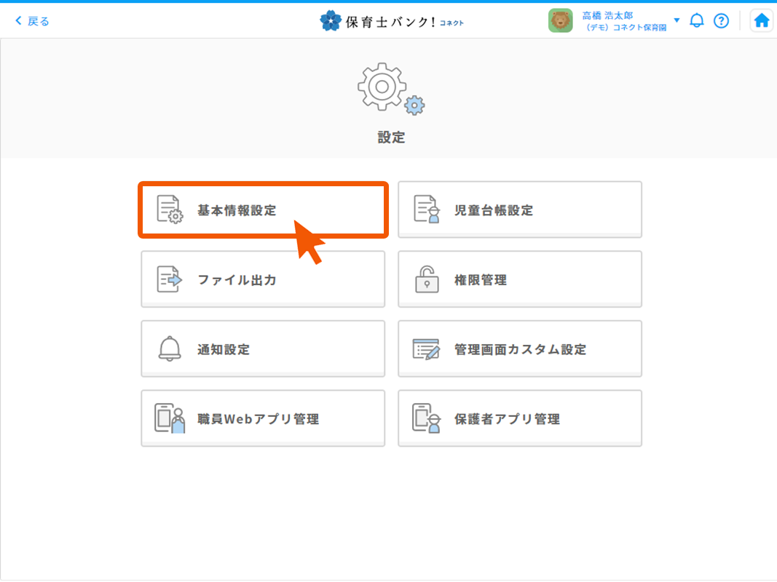This screenshot has width=777, height=582.
Task: Click the help question mark icon
Action: 721,20
